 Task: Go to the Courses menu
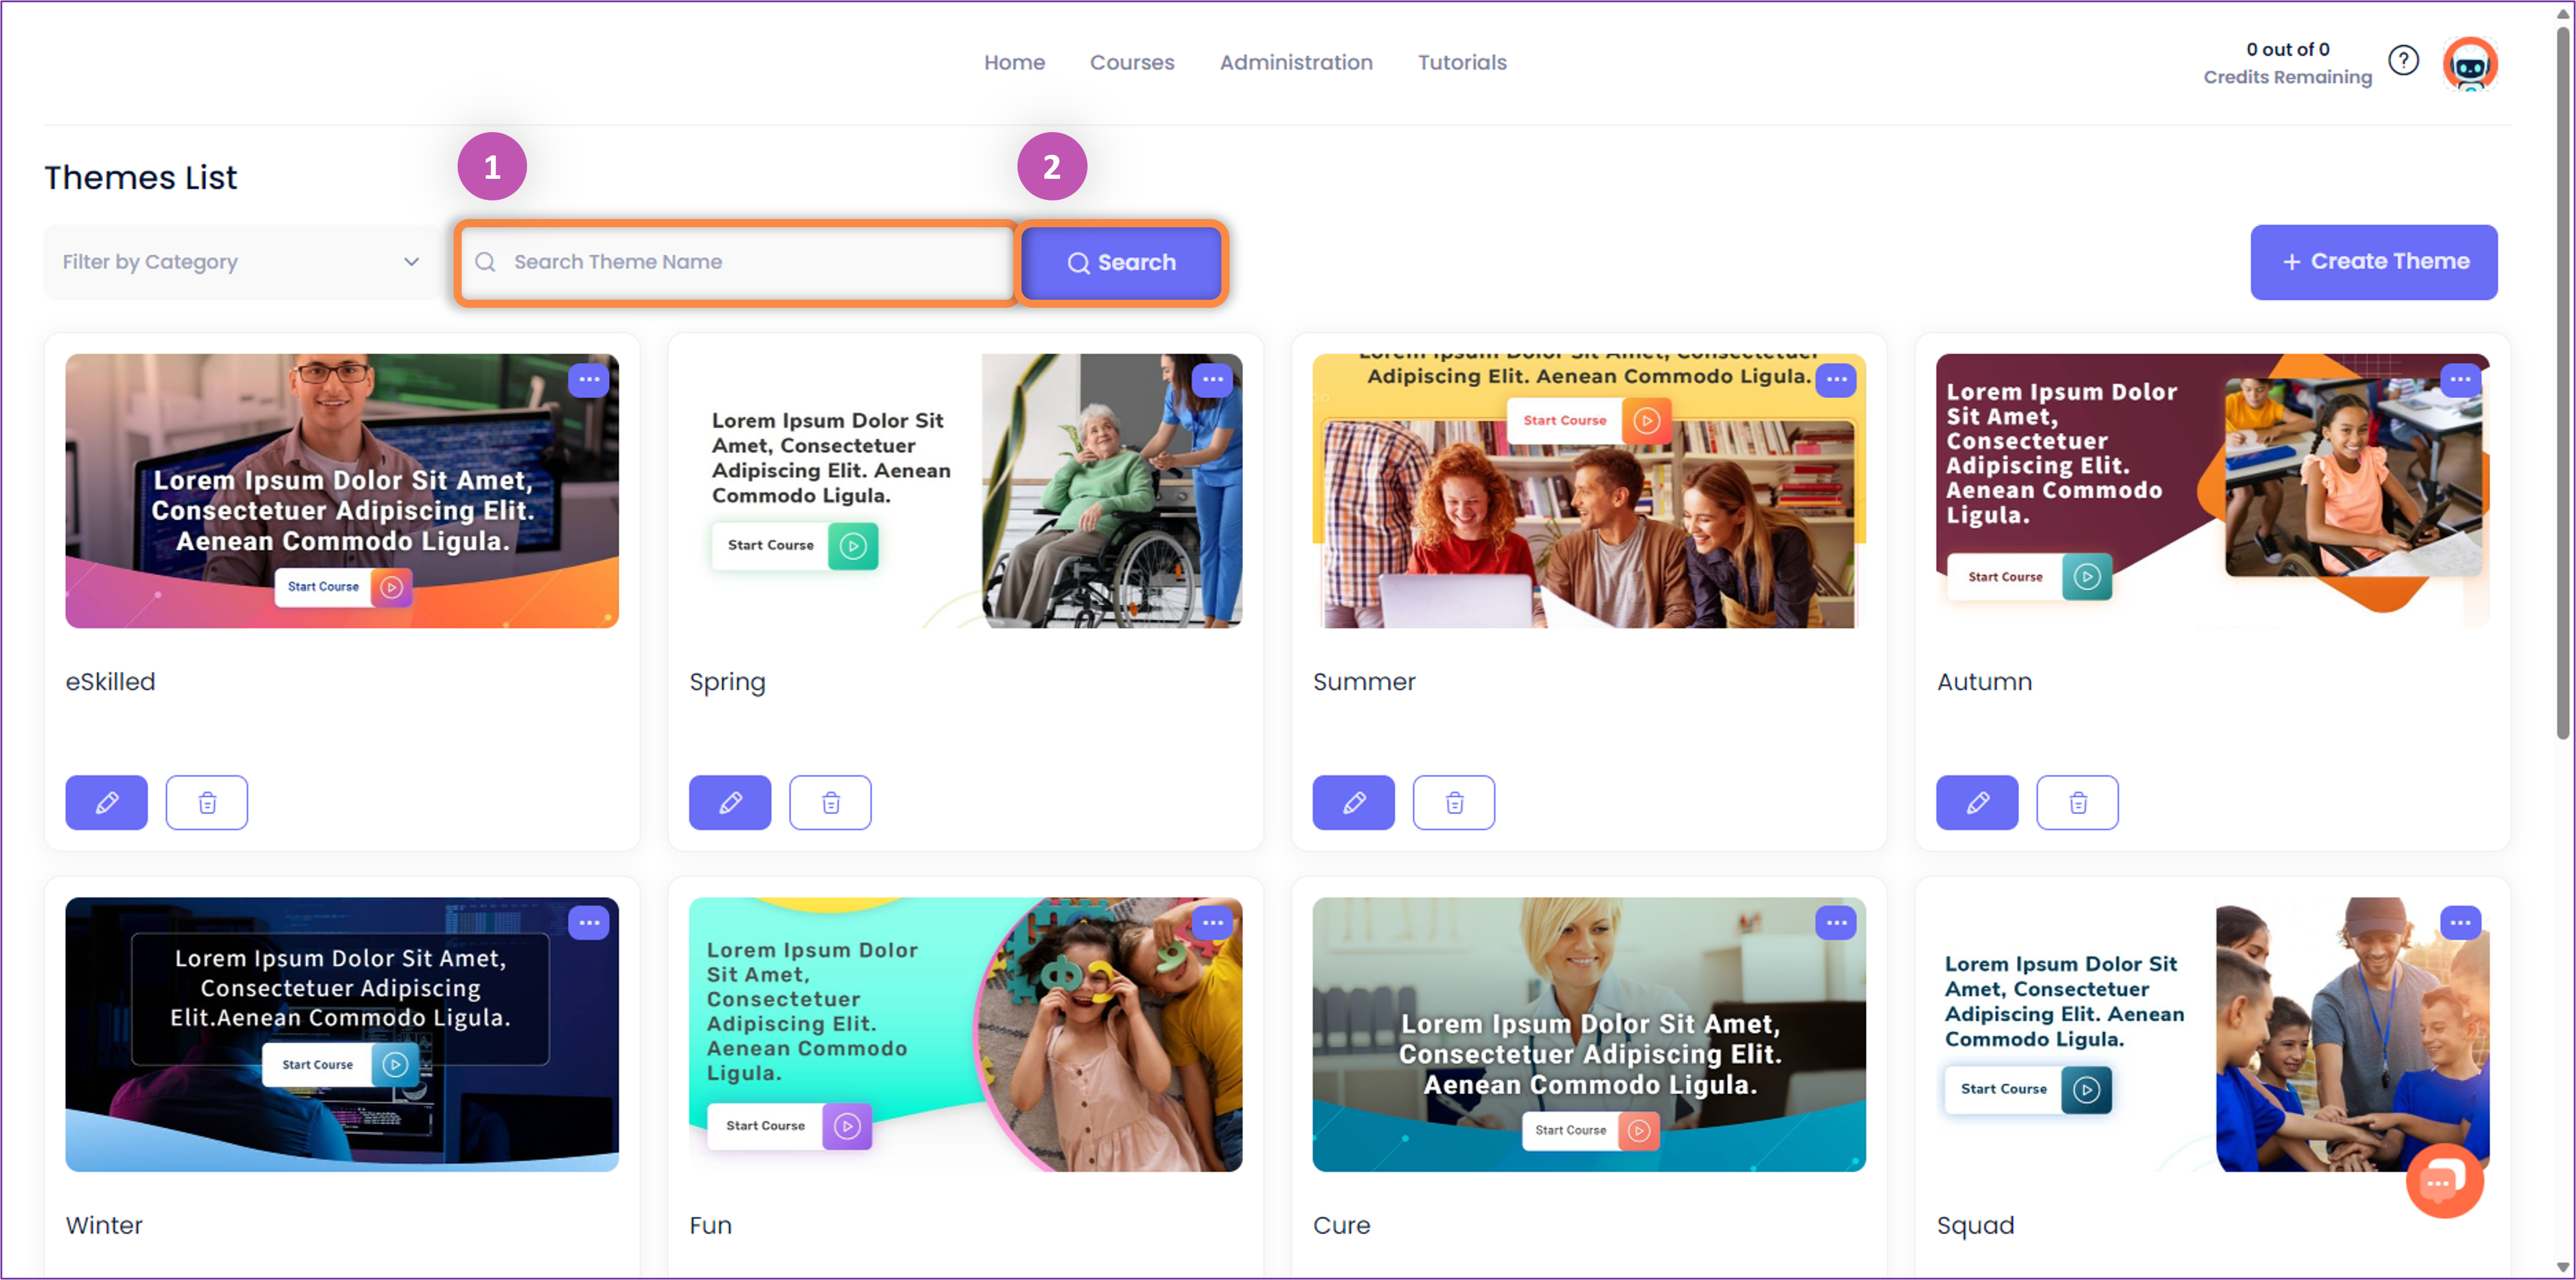click(1132, 62)
